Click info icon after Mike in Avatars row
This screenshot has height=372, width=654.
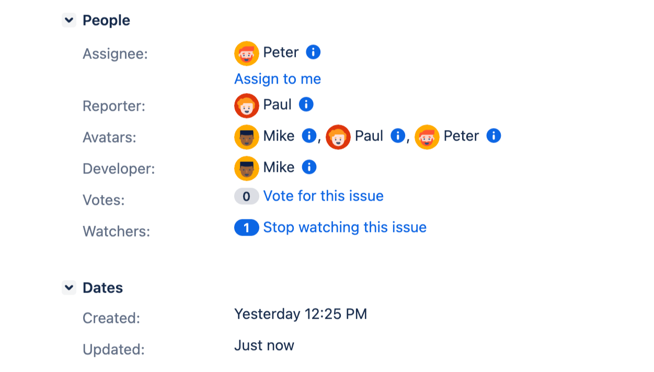click(x=309, y=136)
